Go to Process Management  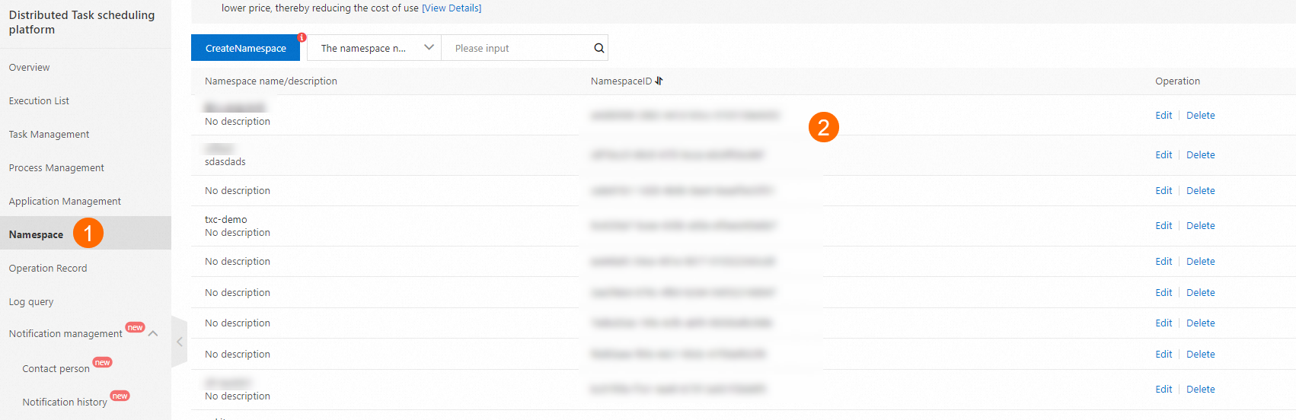pos(56,167)
